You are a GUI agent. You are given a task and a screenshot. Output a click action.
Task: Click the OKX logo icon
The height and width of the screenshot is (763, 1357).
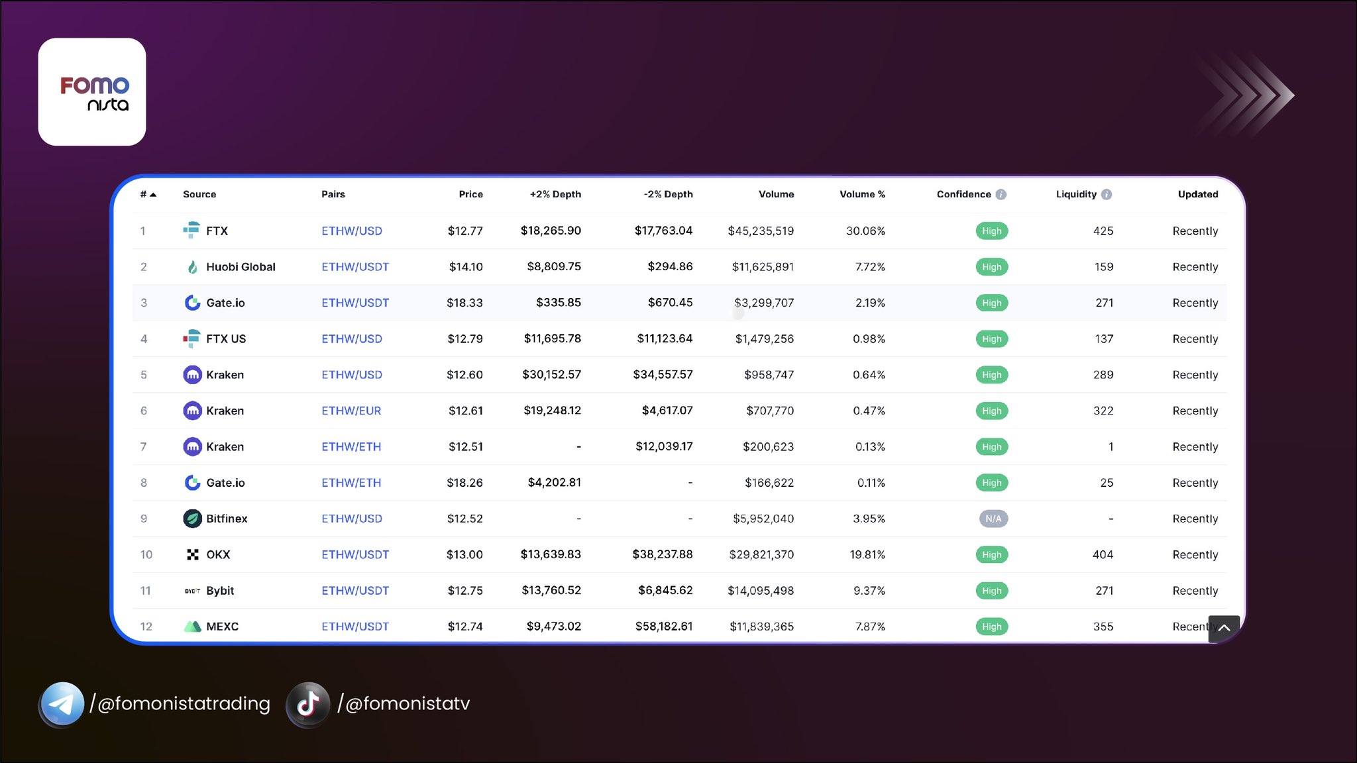(x=192, y=554)
